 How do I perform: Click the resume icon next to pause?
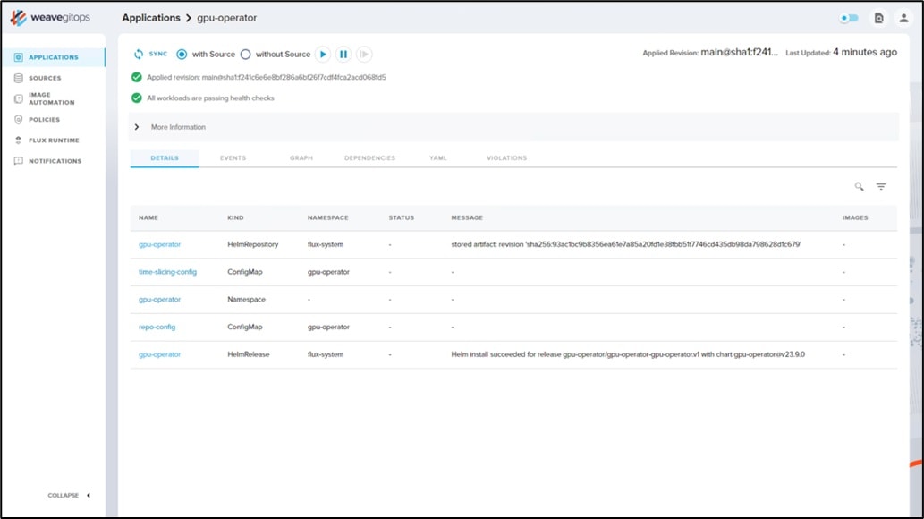click(364, 55)
